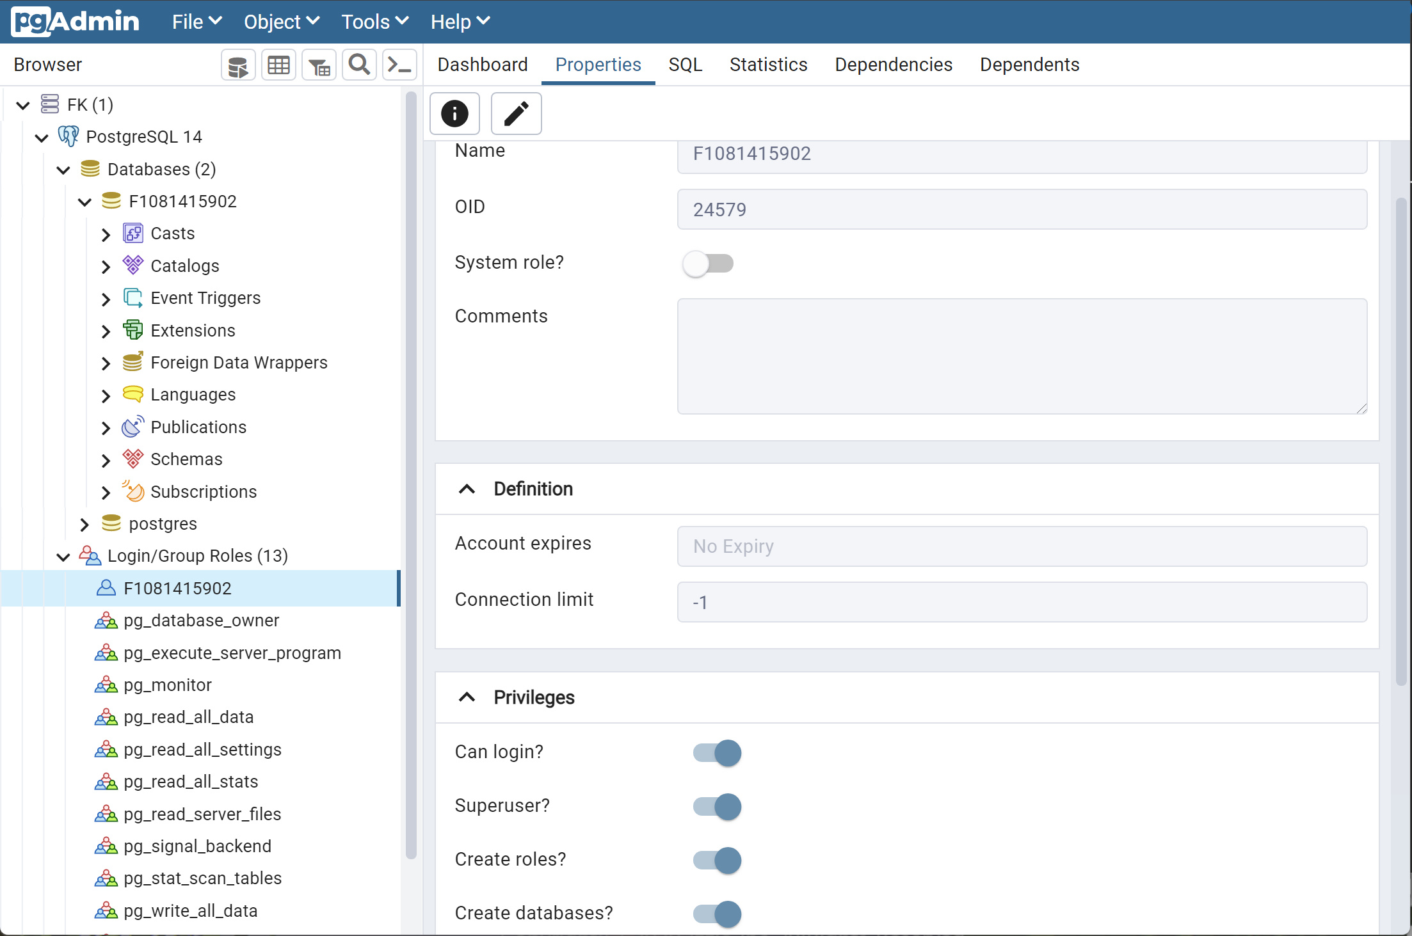The width and height of the screenshot is (1412, 936).
Task: Click the Comments text area
Action: (1022, 356)
